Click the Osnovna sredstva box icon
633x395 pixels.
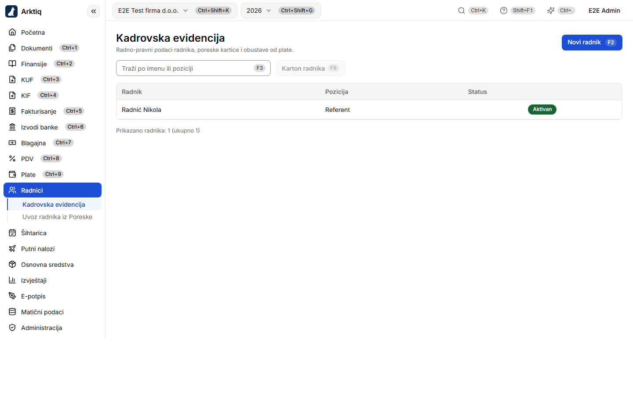(x=12, y=264)
